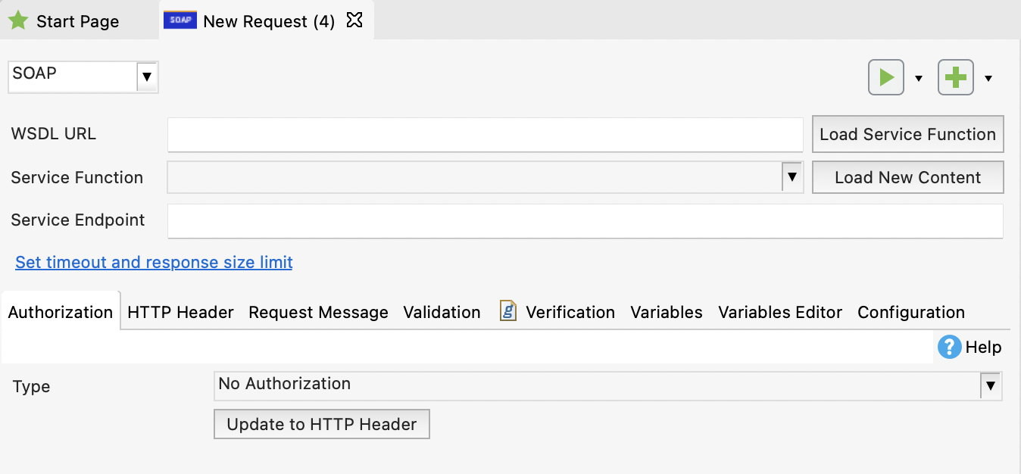Open the No Authorization Type dropdown
This screenshot has height=474, width=1021.
tap(991, 385)
